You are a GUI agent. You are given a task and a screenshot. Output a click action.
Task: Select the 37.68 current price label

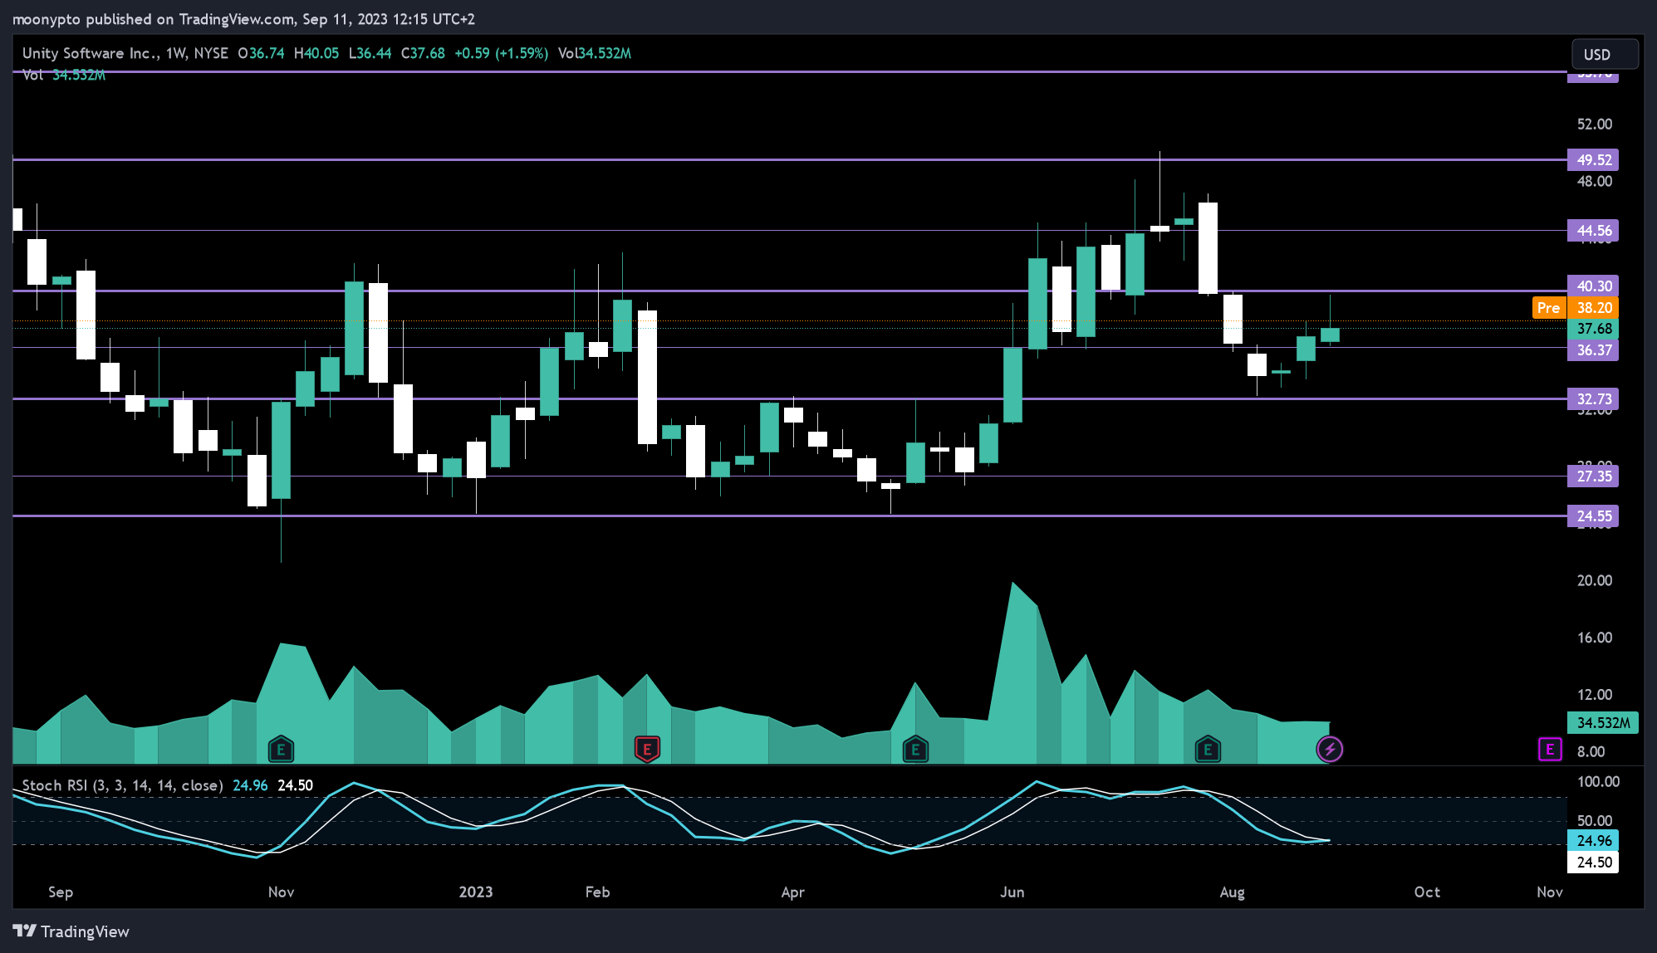[x=1593, y=329]
